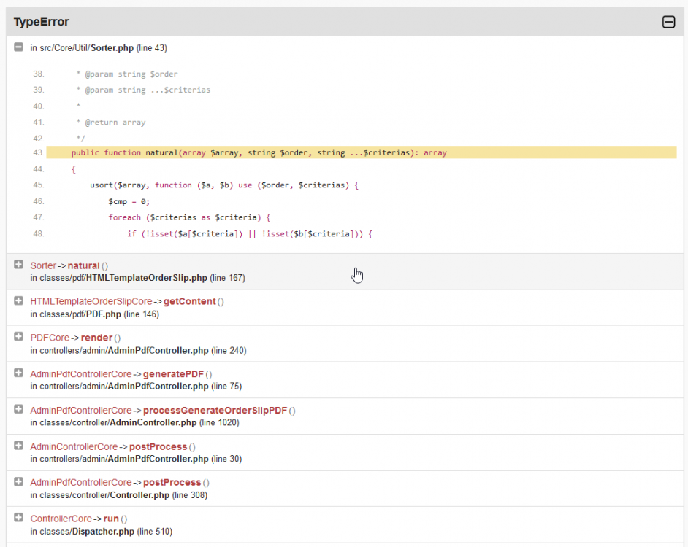This screenshot has width=688, height=547.
Task: Expand the AdminPdfControllerCore->postProcess stack frame
Action: coord(18,482)
